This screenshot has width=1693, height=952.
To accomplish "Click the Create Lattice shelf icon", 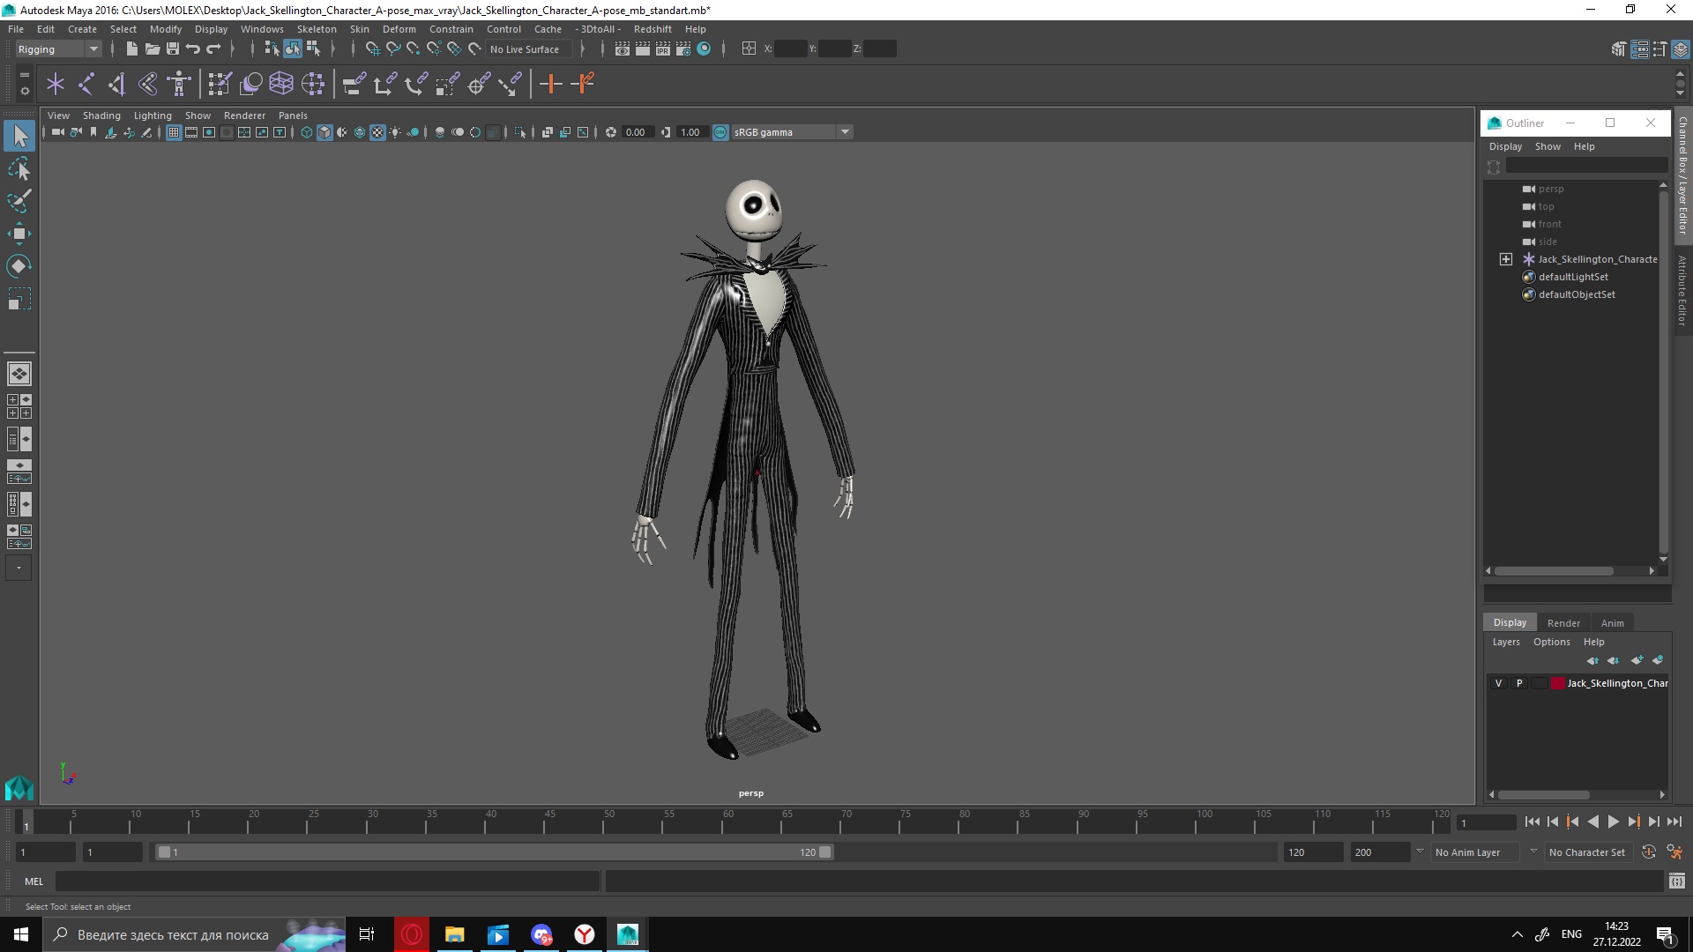I will 281,84.
